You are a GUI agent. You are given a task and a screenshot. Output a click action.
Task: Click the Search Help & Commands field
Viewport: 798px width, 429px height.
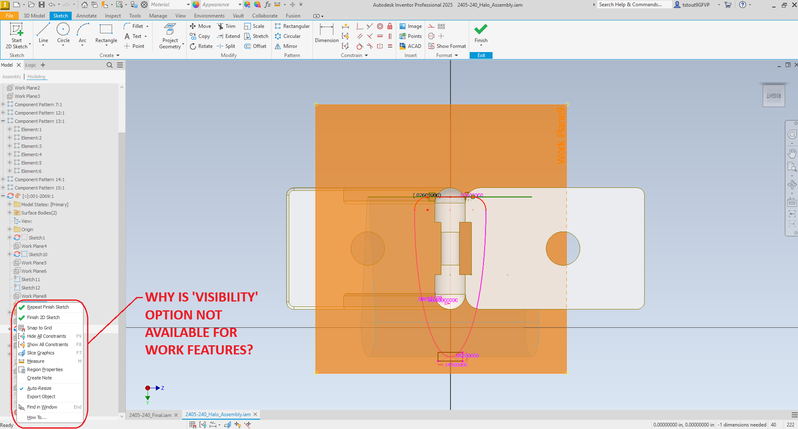634,5
